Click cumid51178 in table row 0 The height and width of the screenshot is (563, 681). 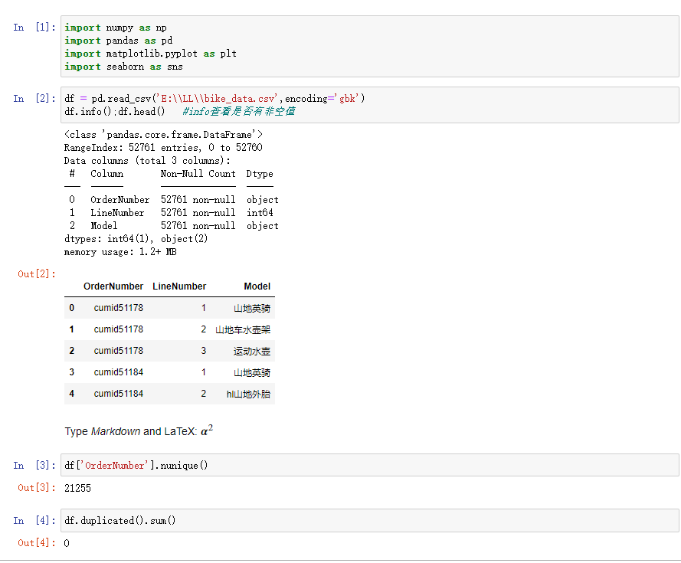(119, 308)
